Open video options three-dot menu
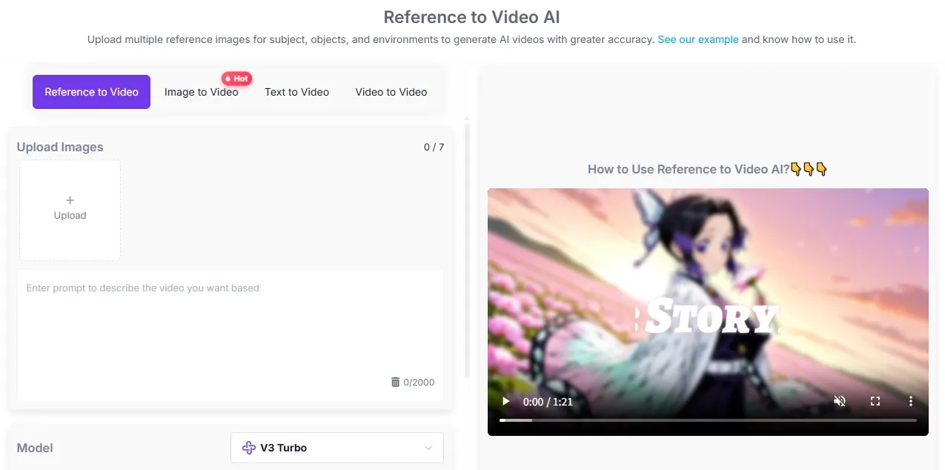945x470 pixels. [911, 401]
